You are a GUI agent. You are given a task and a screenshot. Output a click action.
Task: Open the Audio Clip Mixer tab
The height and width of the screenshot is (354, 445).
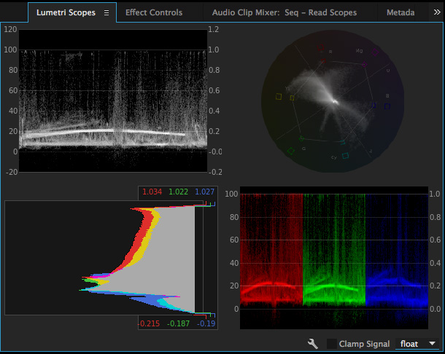[284, 12]
